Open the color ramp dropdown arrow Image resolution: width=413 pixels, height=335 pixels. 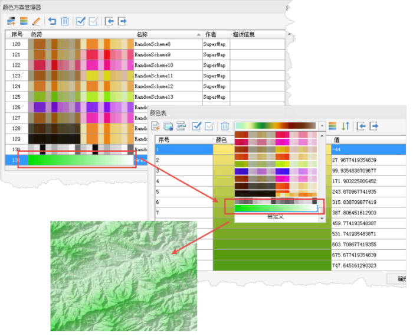click(322, 126)
